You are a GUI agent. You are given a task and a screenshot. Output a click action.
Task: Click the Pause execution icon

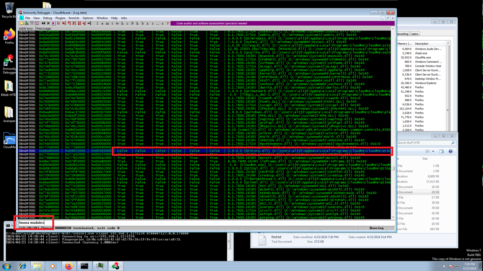58,23
